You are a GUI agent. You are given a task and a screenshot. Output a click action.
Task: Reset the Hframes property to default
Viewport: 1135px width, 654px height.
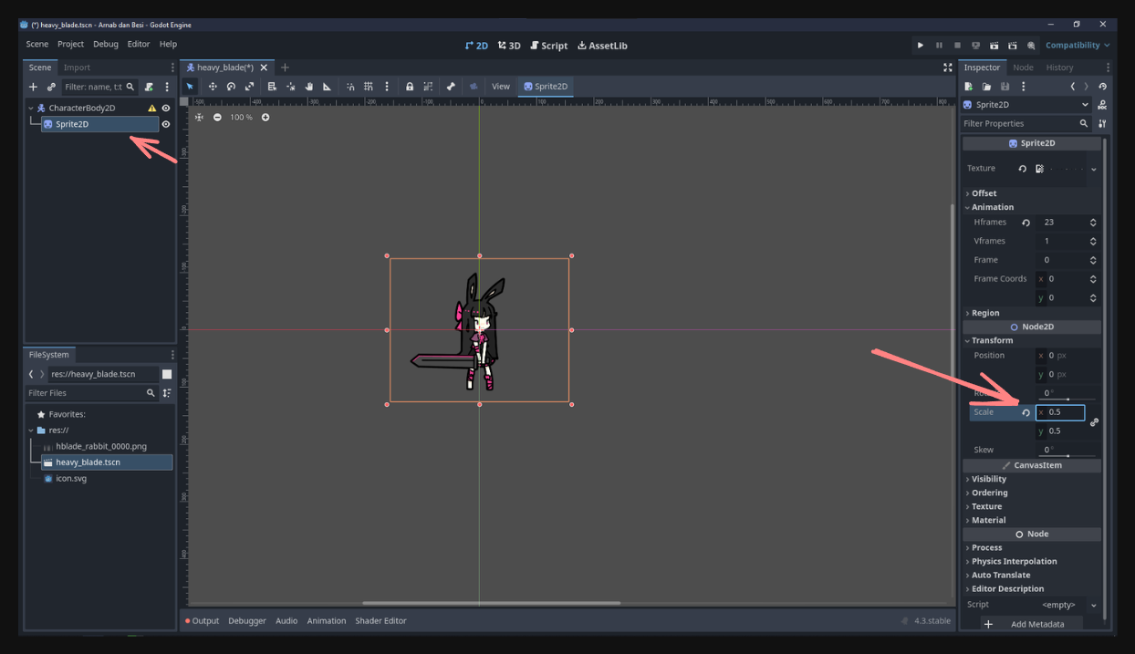(x=1026, y=223)
